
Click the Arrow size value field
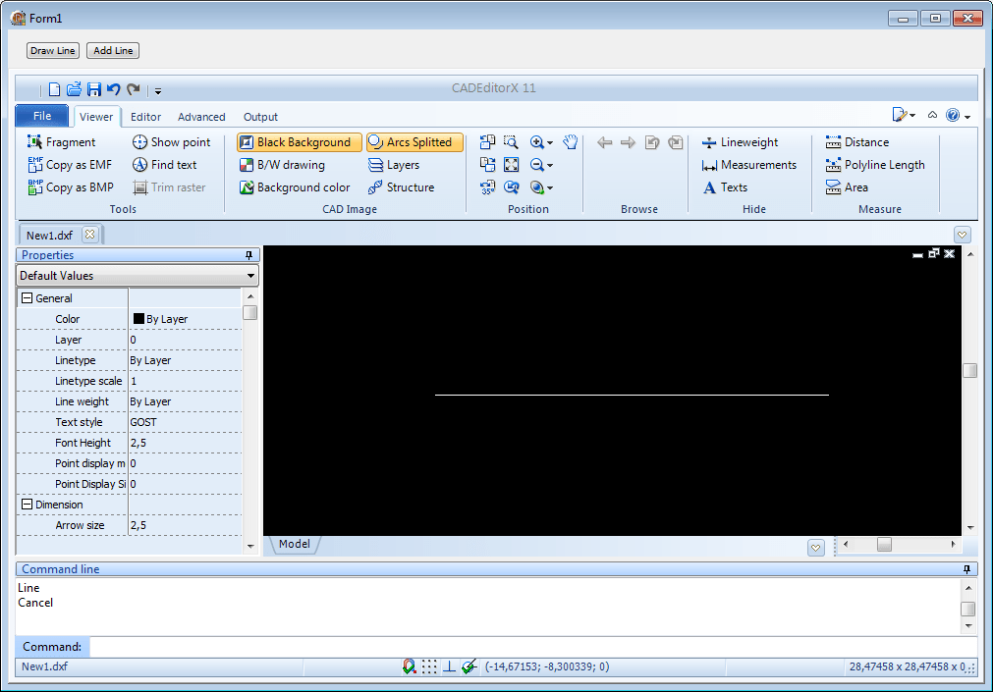[x=185, y=525]
